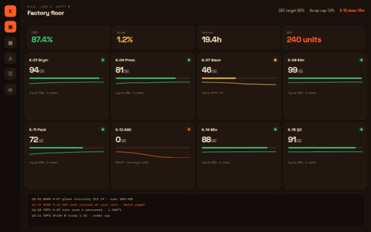
Task: Click the K-14 Mix OEE progress bar
Action: point(239,148)
